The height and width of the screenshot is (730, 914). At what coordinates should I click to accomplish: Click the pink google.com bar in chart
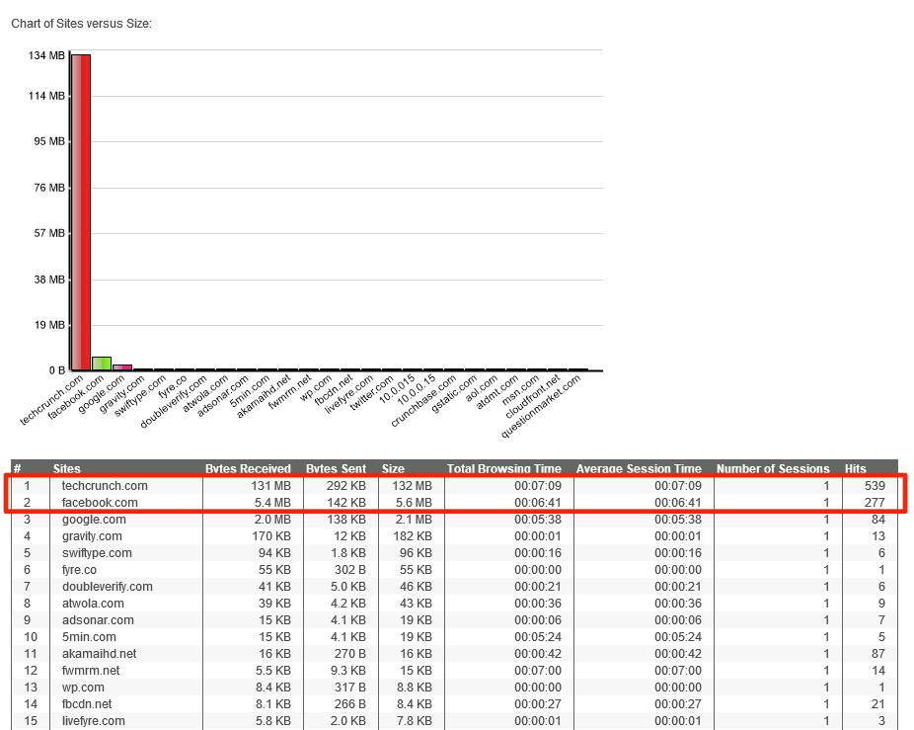click(x=122, y=367)
